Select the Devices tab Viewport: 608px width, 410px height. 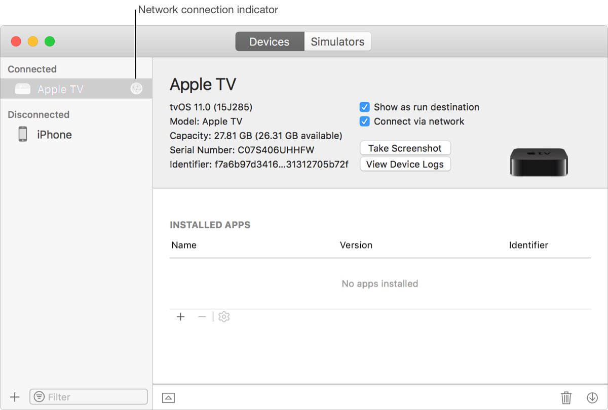click(270, 42)
